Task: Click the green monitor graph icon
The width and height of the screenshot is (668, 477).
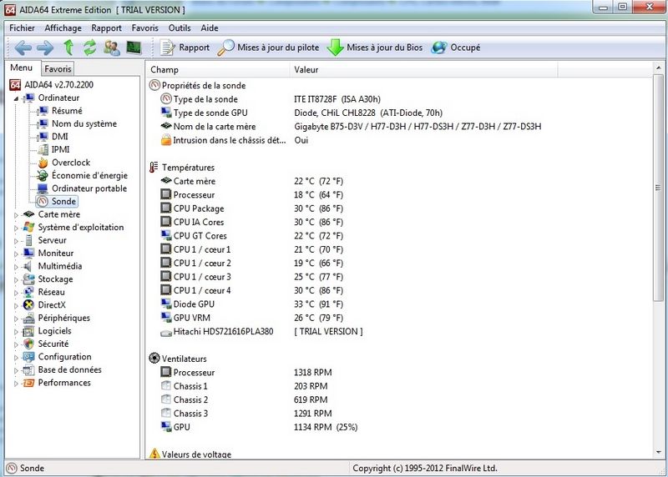Action: 134,48
